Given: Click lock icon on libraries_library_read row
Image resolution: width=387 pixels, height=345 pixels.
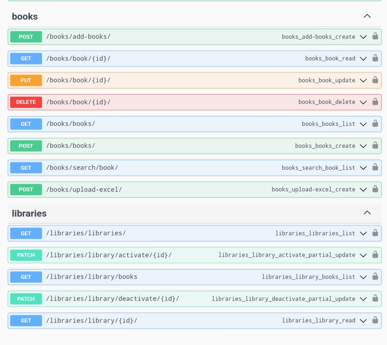Looking at the screenshot, I should (375, 320).
